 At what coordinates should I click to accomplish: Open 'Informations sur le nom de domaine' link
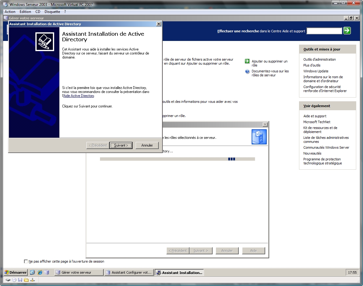coord(323,79)
